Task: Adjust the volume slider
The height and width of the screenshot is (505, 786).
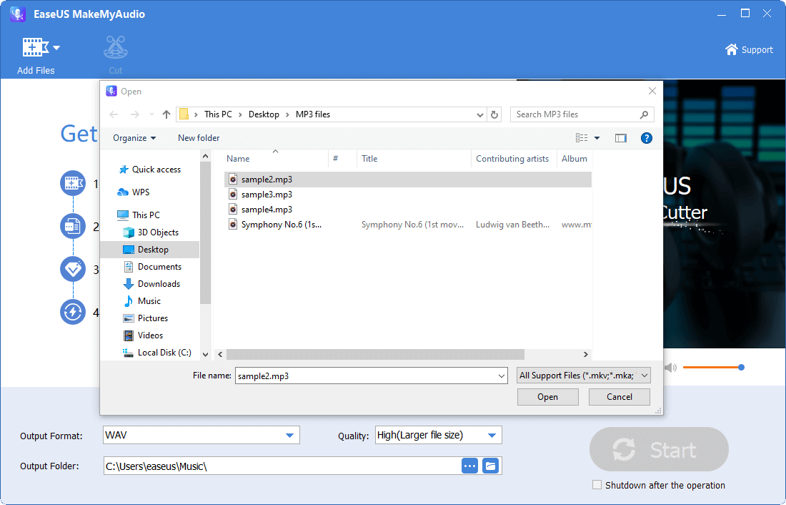Action: click(x=740, y=367)
